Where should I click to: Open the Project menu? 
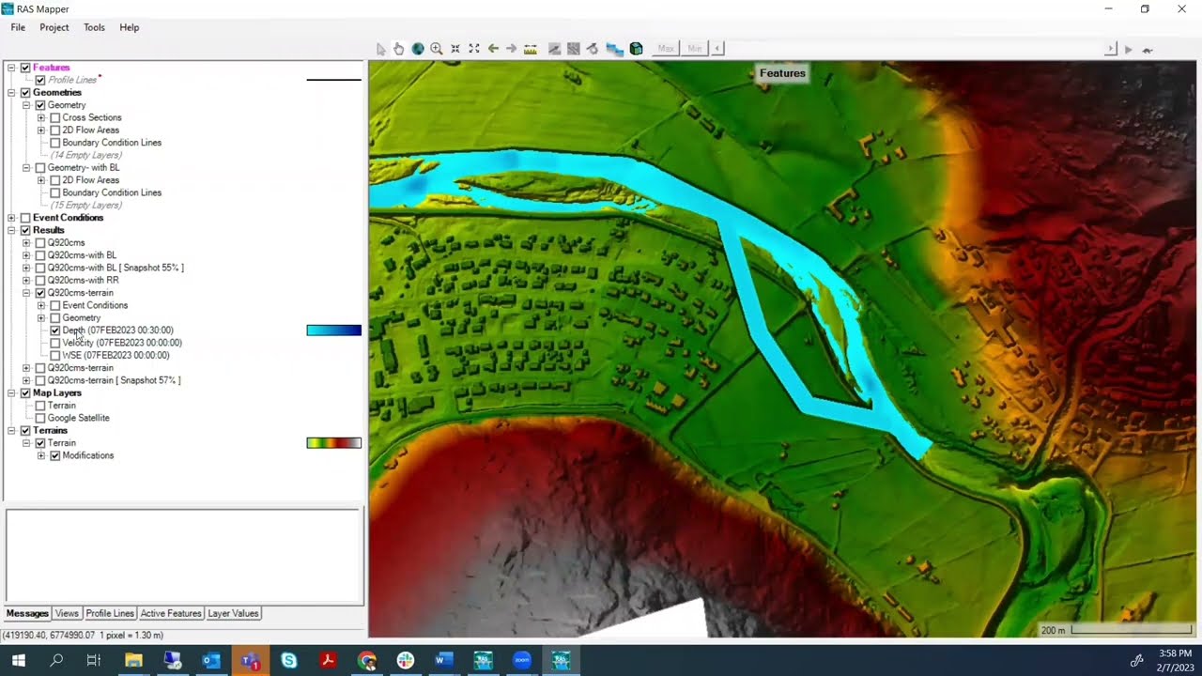coord(54,27)
